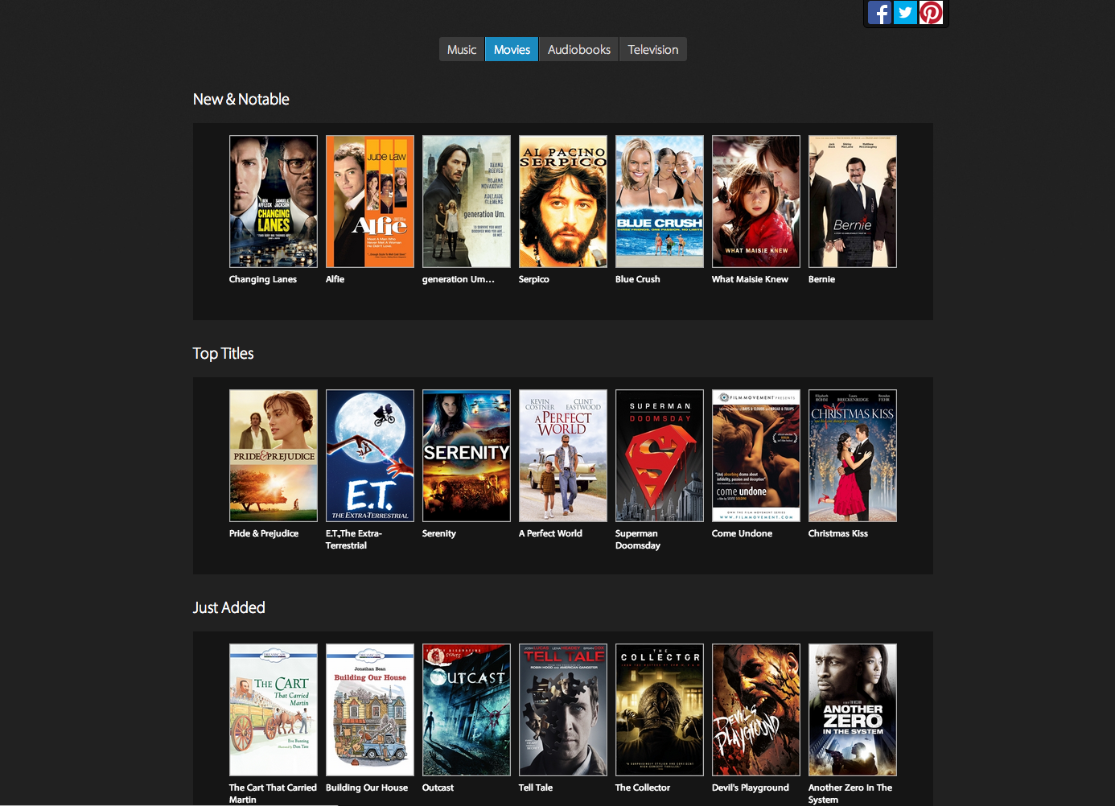Select the Outcast movie poster
This screenshot has width=1115, height=806.
coord(467,709)
